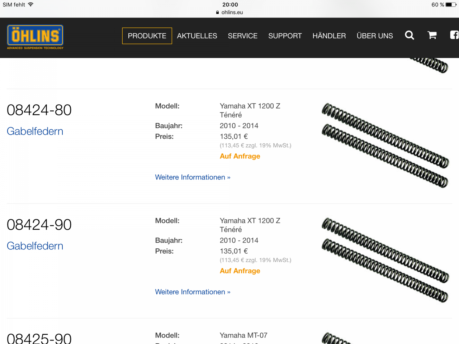This screenshot has height=344, width=459.
Task: Open the ÜBER UNS menu item
Action: 375,36
